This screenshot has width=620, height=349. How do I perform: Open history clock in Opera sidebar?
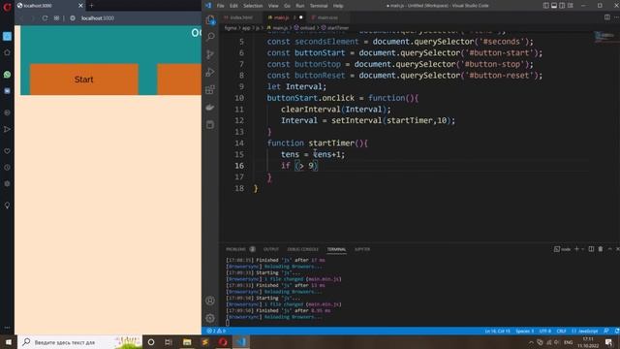point(7,168)
